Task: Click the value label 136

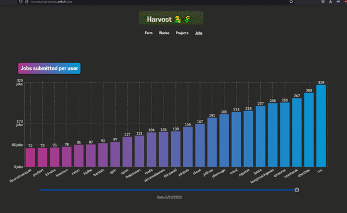Action: [164, 130]
